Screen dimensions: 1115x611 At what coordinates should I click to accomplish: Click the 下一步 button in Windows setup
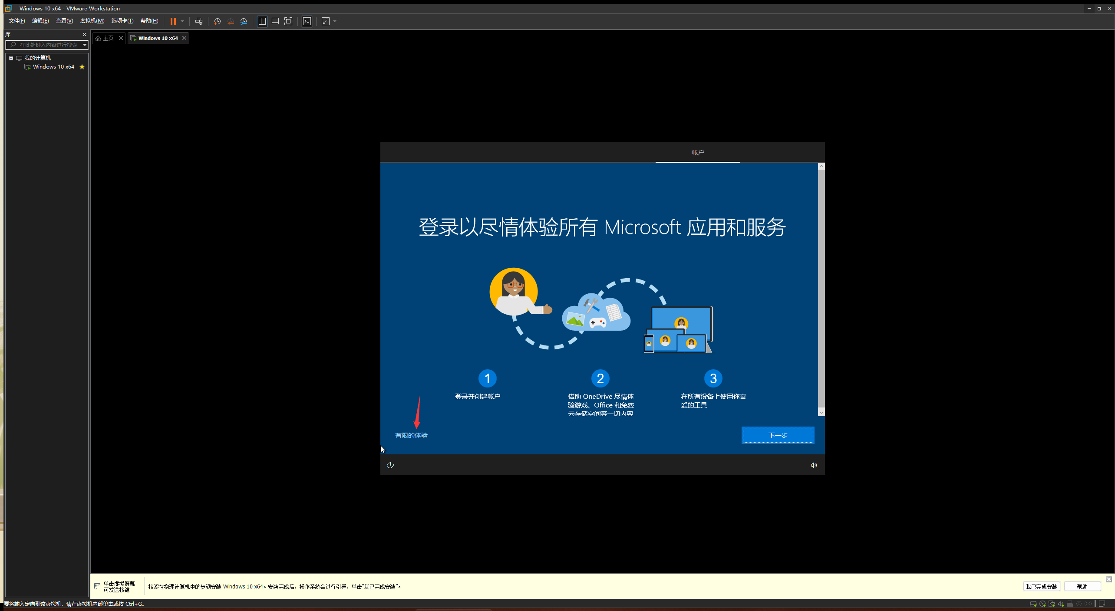click(777, 435)
